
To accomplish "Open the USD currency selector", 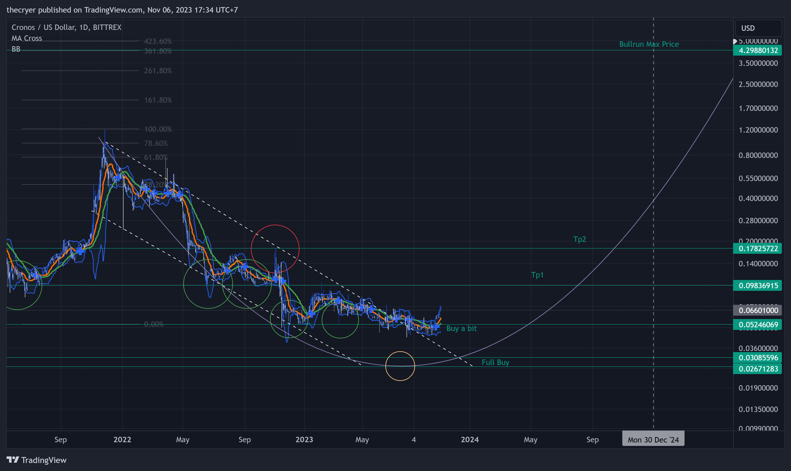I will (x=758, y=28).
